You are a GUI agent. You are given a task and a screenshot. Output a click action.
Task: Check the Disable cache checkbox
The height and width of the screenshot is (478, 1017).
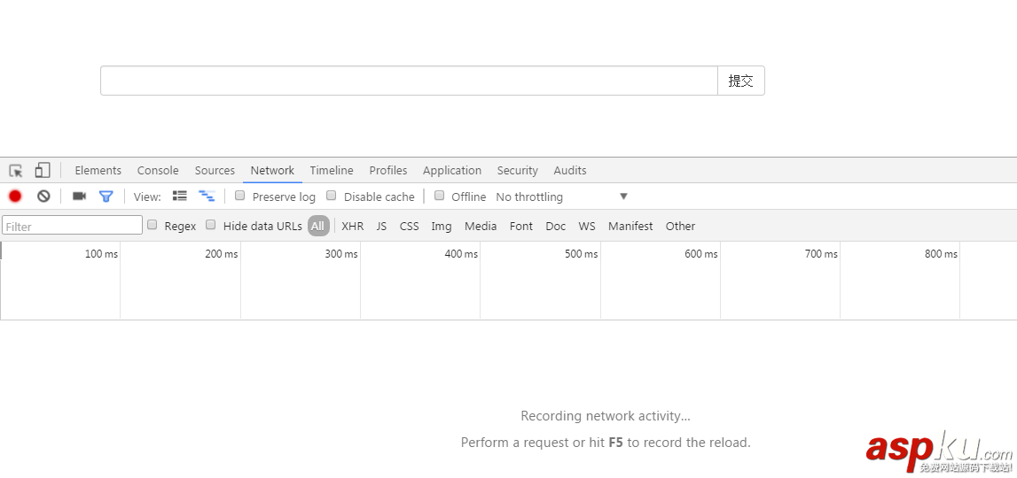click(x=332, y=196)
